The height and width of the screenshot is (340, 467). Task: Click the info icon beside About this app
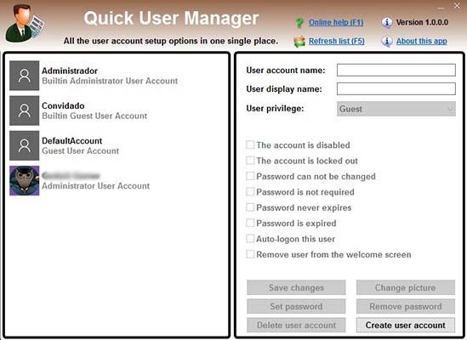[x=387, y=42]
